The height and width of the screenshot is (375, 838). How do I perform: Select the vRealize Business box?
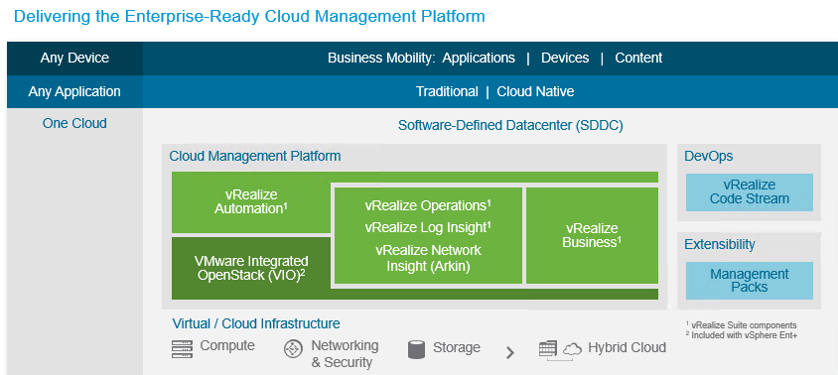pyautogui.click(x=592, y=235)
